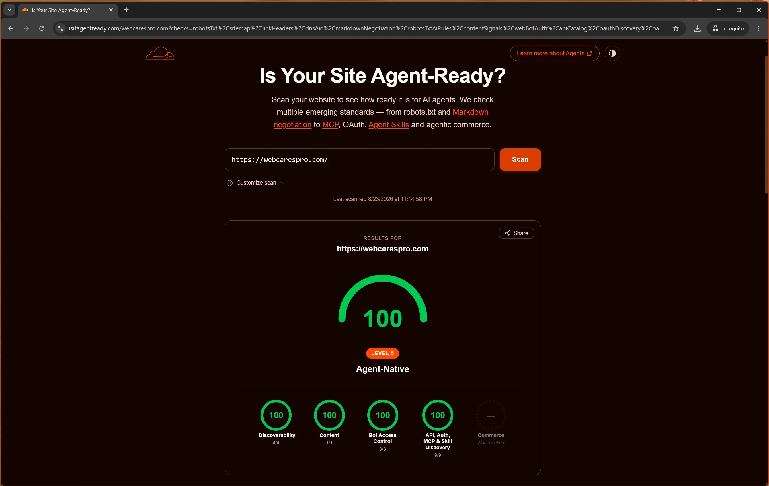Toggle the dark/light theme contrast icon
This screenshot has width=769, height=486.
pos(612,53)
